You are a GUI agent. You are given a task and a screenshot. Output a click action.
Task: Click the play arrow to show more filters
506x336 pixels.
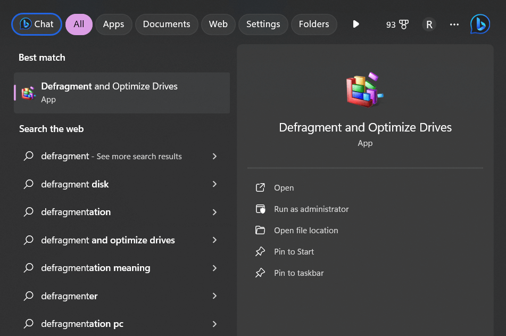click(356, 24)
